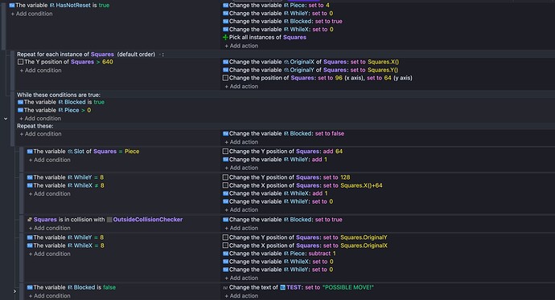Click variable icon of Blocked is false condition

[x=30, y=288]
